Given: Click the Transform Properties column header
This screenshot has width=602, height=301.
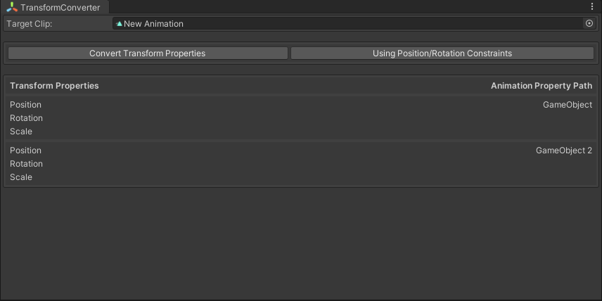Looking at the screenshot, I should (54, 86).
